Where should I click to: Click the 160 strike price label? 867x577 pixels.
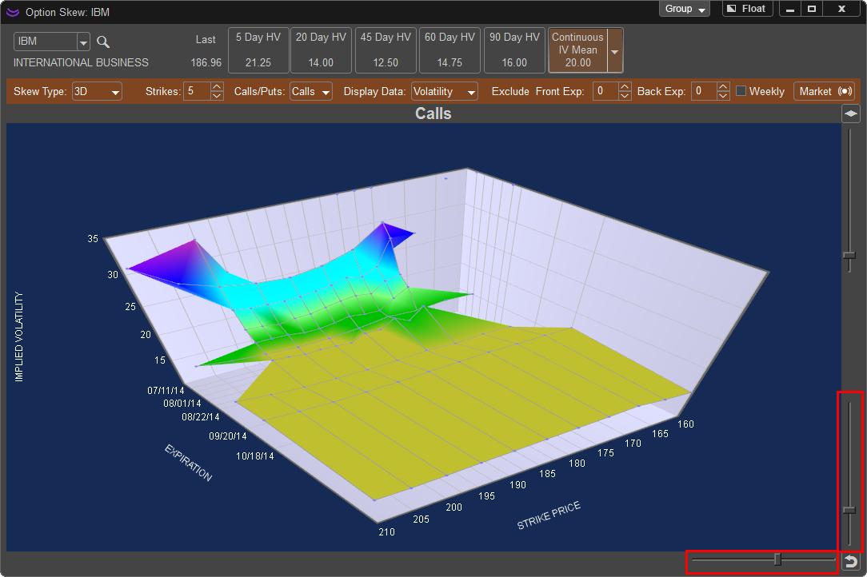pos(685,424)
